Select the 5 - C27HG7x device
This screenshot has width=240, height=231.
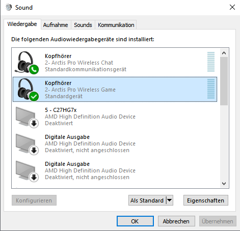click(x=115, y=117)
